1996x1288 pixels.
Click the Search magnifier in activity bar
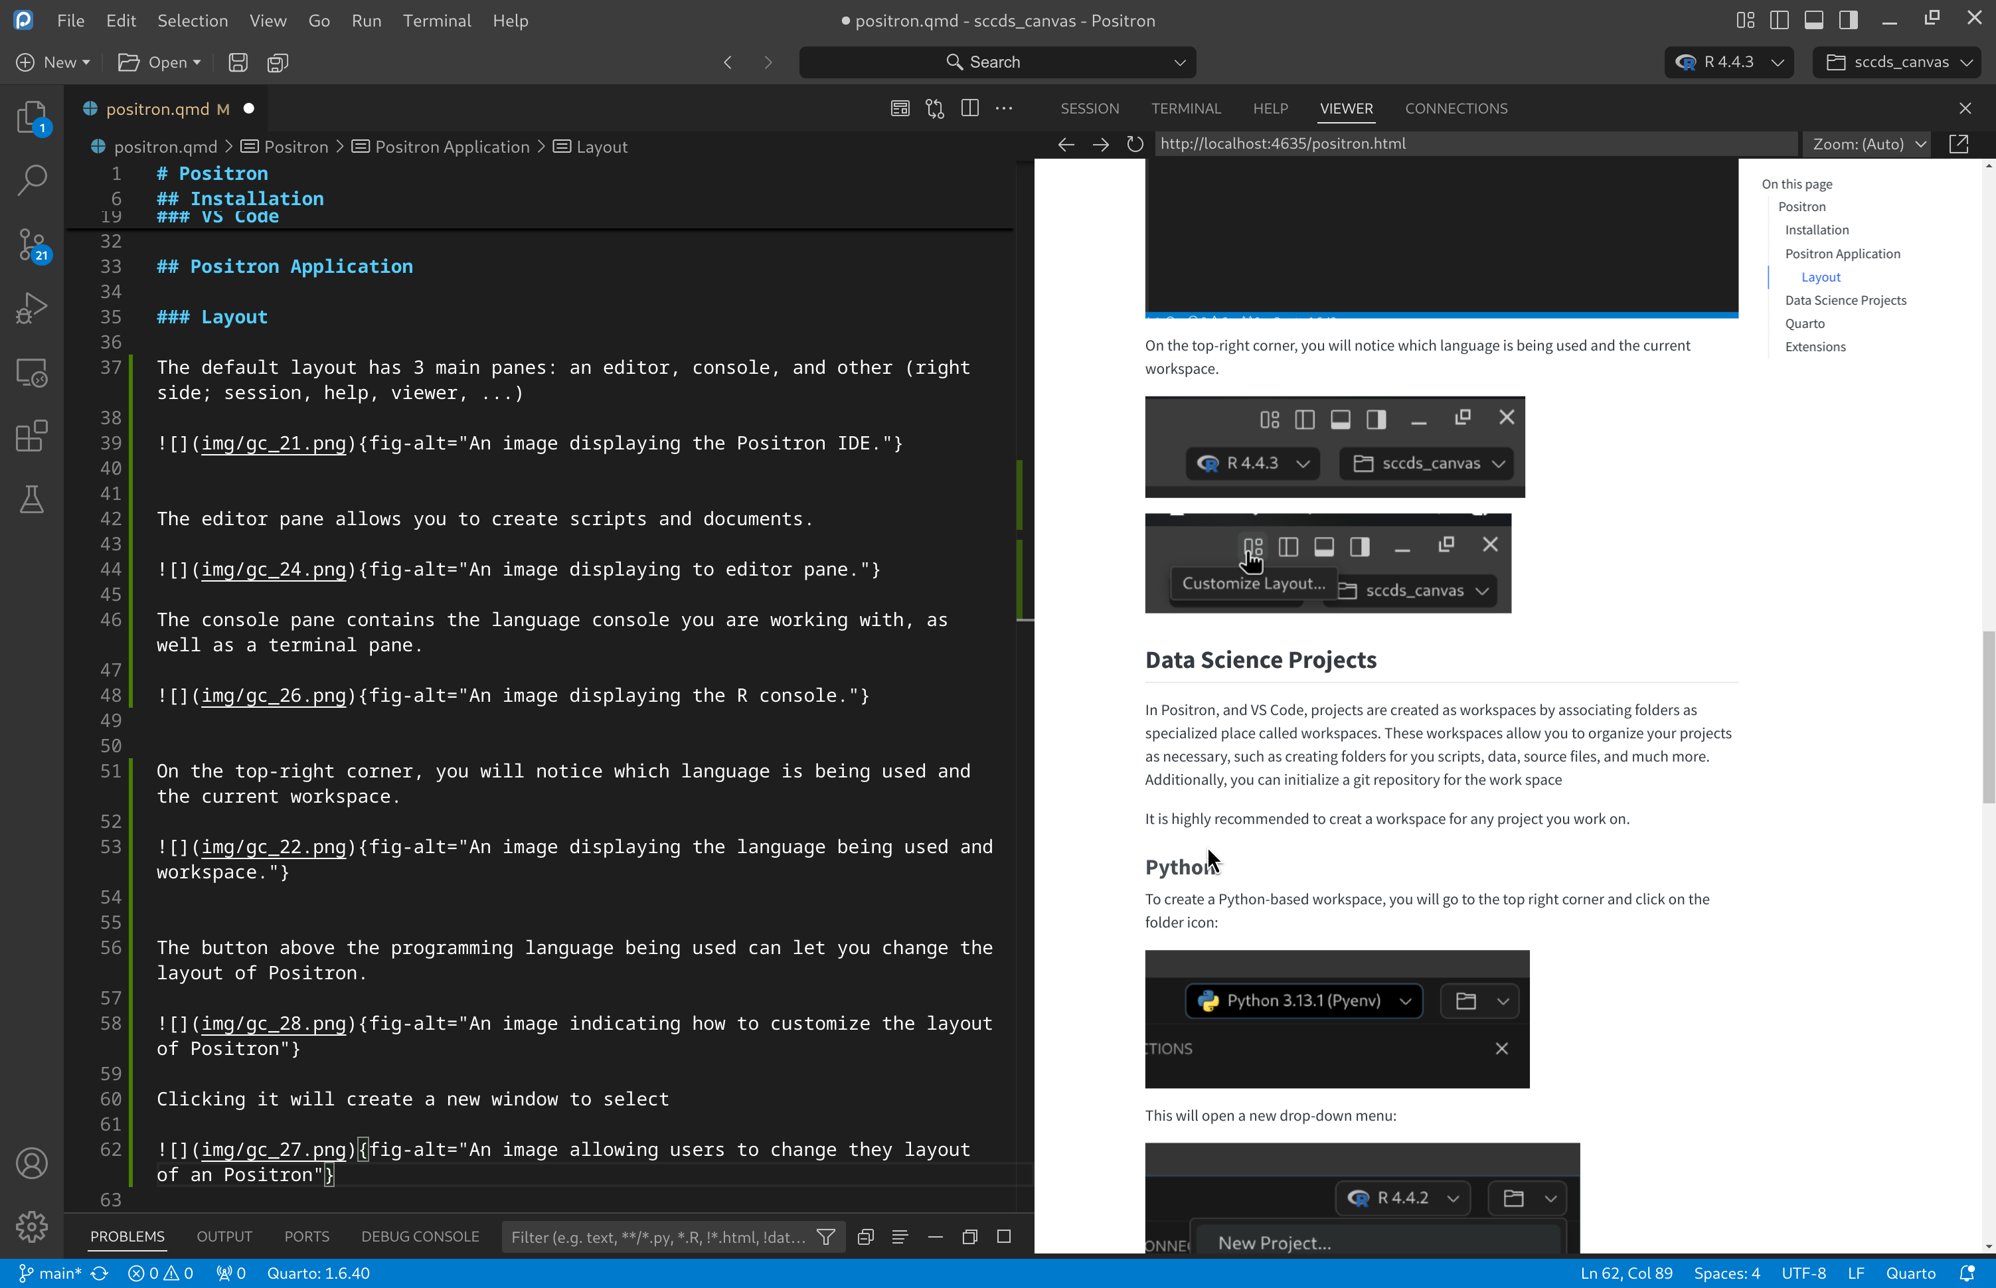[32, 179]
